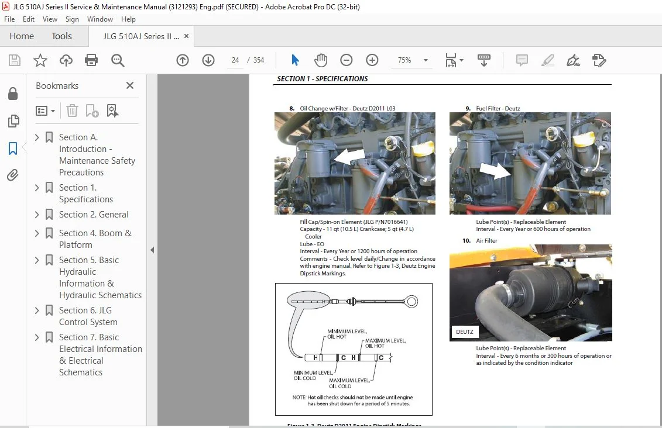Open the View menu
Image resolution: width=662 pixels, height=428 pixels.
point(50,19)
